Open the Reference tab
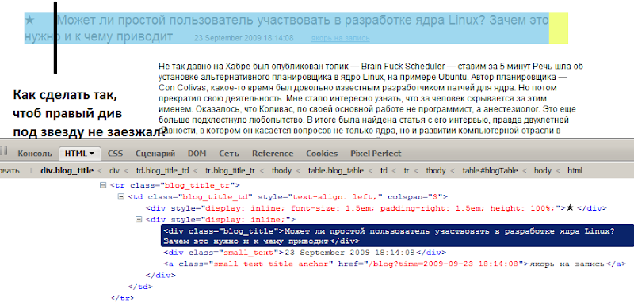Viewport: 634px width, 304px height. 273,154
